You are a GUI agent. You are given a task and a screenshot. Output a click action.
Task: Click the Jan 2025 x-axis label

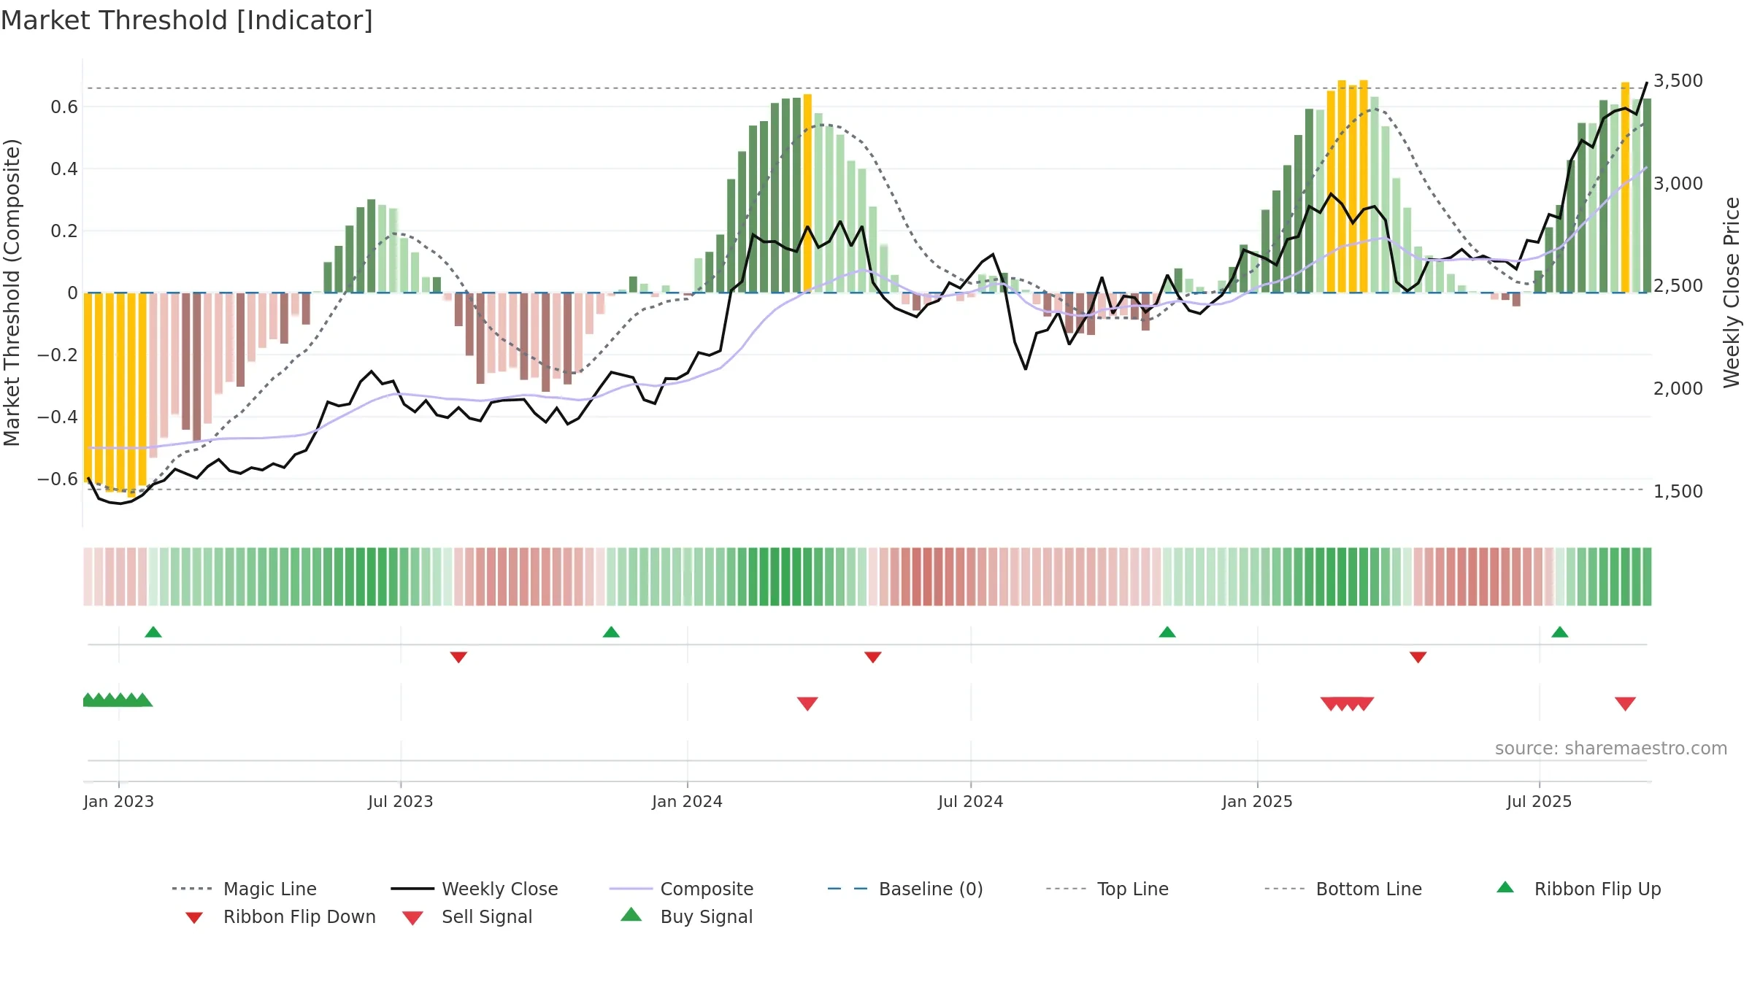[x=1257, y=801]
